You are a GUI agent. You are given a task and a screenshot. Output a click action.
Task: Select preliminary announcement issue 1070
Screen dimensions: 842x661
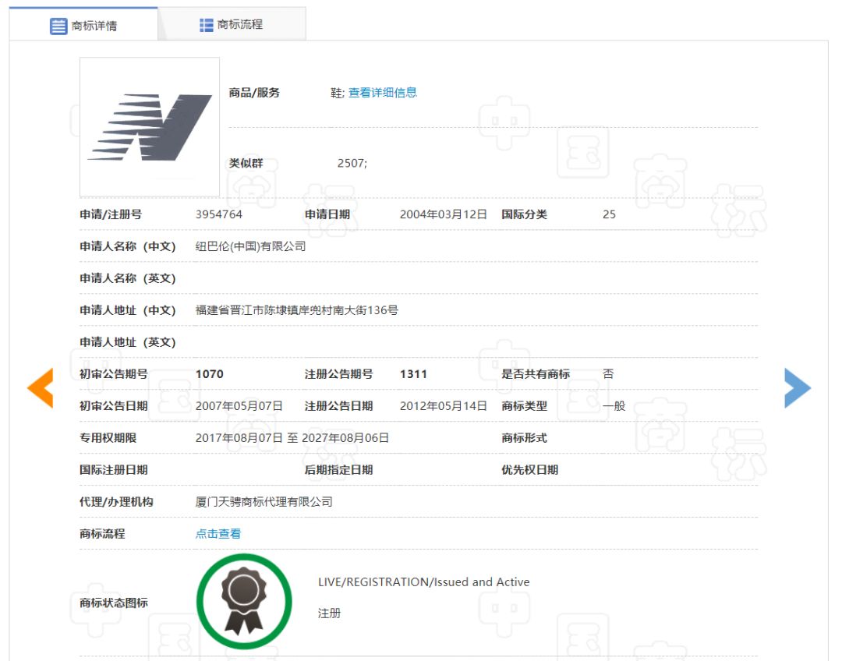point(210,374)
